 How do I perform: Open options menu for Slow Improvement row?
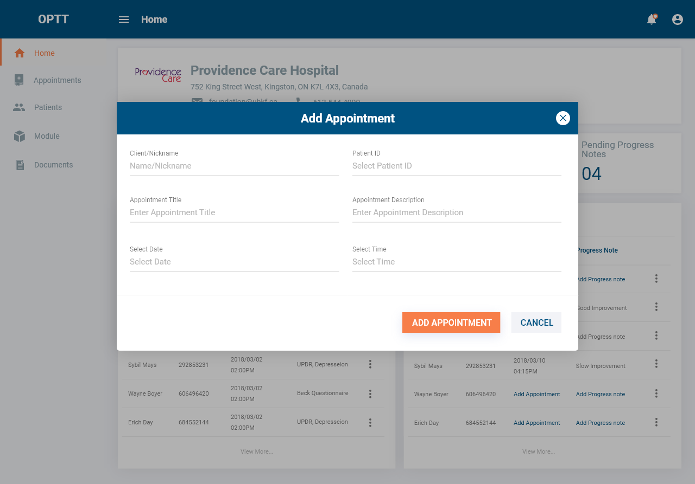(x=656, y=364)
